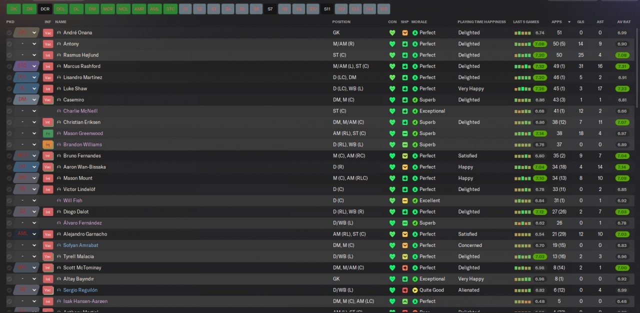640x313 pixels.
Task: Click the player icon beside Charlie McNeill
Action: coord(59,111)
